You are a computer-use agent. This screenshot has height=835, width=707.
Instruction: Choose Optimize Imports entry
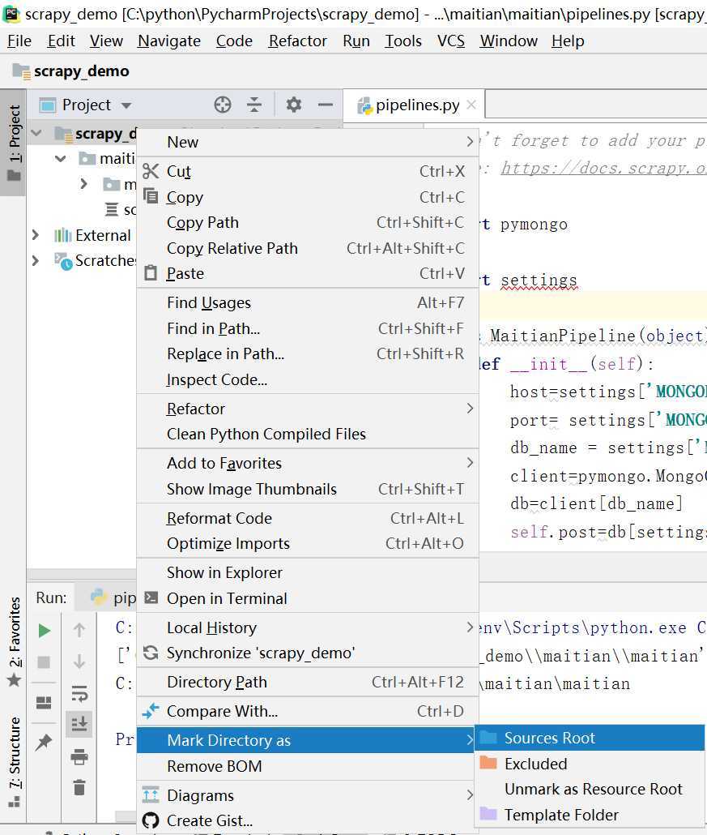(308, 544)
